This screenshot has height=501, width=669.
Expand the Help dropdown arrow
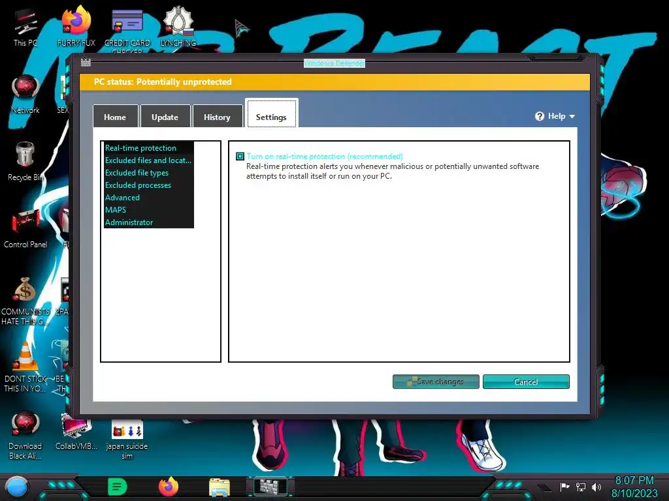click(572, 116)
